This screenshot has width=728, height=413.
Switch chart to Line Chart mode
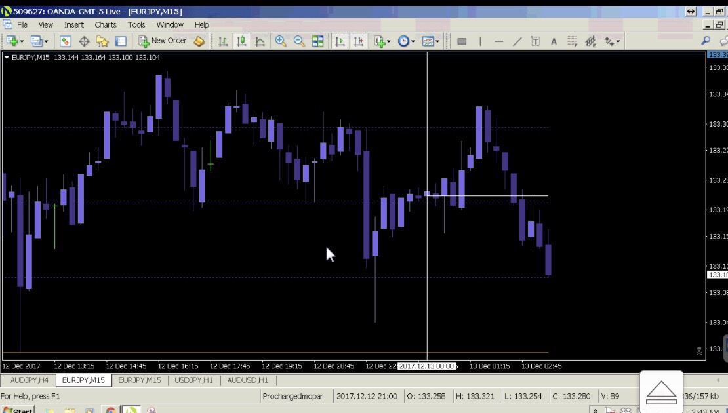(x=260, y=41)
